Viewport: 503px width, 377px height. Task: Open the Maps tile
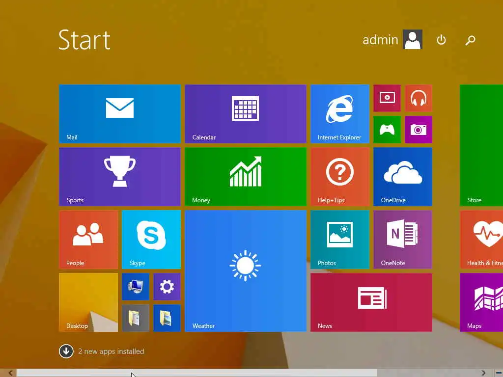coord(481,302)
